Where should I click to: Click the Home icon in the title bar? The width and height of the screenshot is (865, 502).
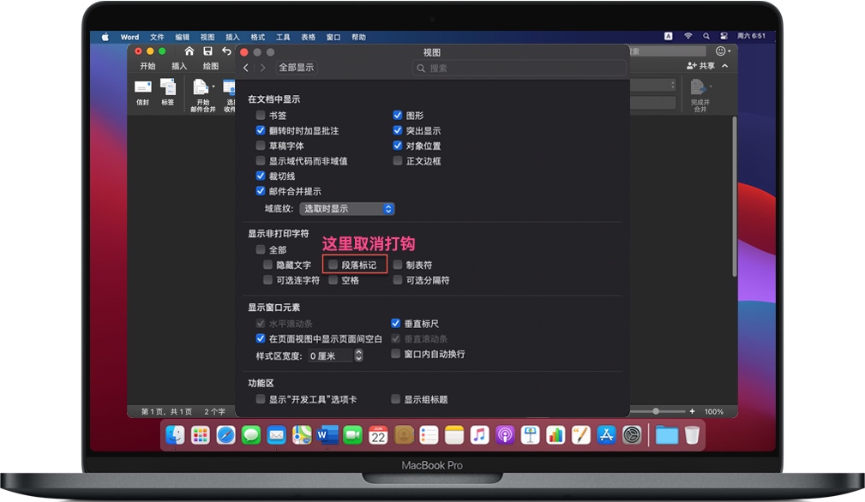(189, 51)
